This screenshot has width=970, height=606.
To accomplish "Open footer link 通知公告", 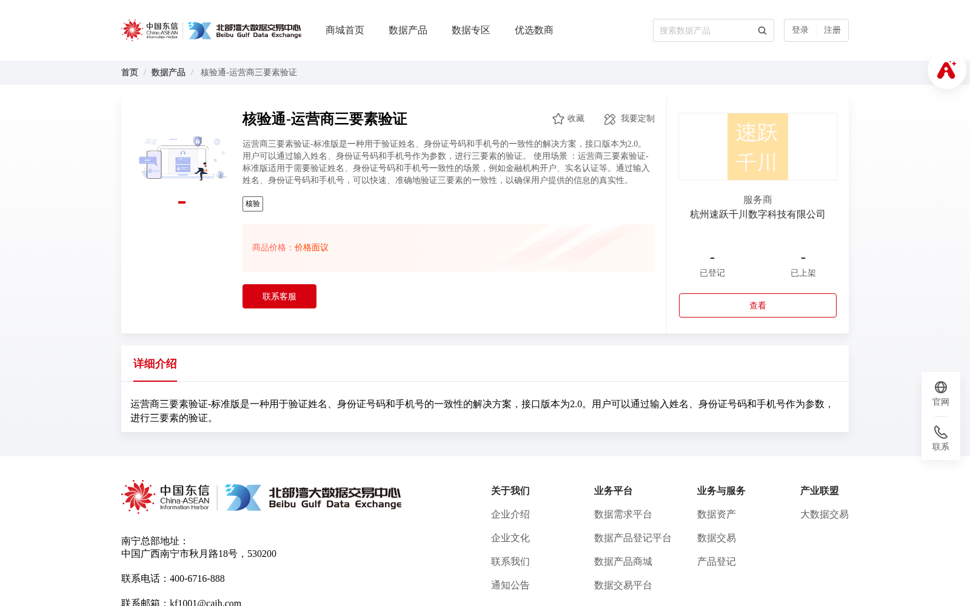I will [510, 585].
